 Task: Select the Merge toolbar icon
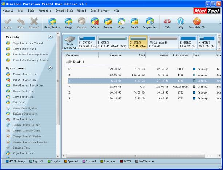point(68,21)
